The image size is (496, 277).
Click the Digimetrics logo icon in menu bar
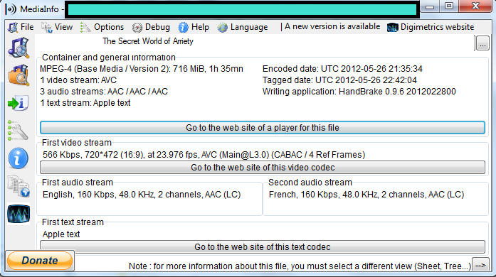coord(393,28)
